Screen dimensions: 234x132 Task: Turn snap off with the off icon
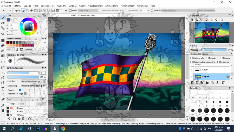click(23, 11)
